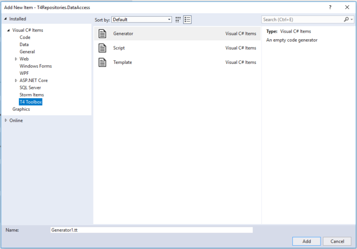Select the ASP.NET Core category label
The width and height of the screenshot is (357, 249).
click(x=34, y=80)
